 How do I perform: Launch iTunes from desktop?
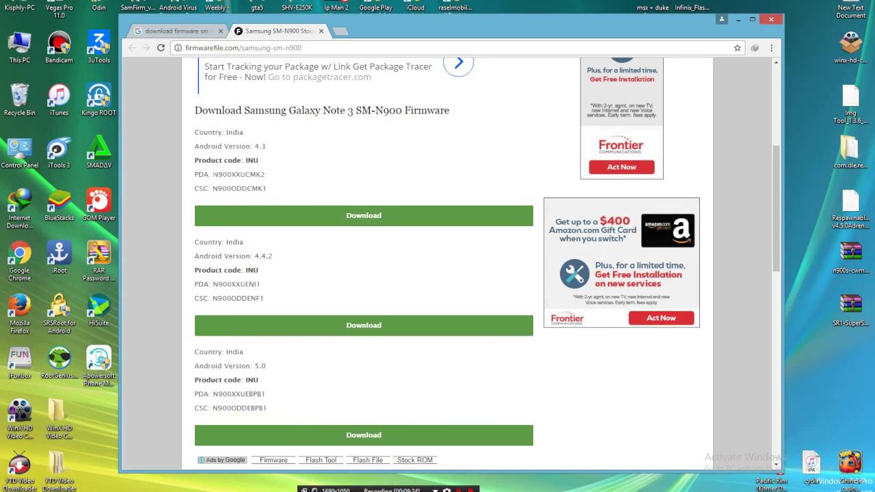(x=59, y=100)
